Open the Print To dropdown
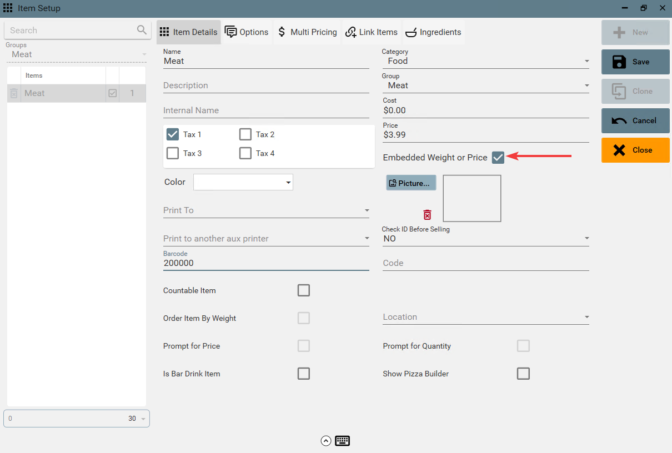The height and width of the screenshot is (453, 672). [x=266, y=210]
